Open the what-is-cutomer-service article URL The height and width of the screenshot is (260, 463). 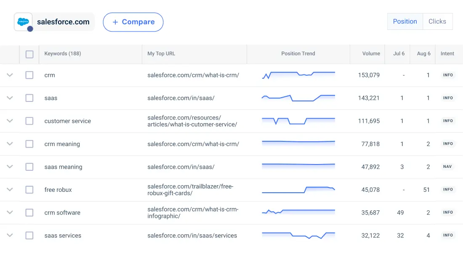(192, 121)
